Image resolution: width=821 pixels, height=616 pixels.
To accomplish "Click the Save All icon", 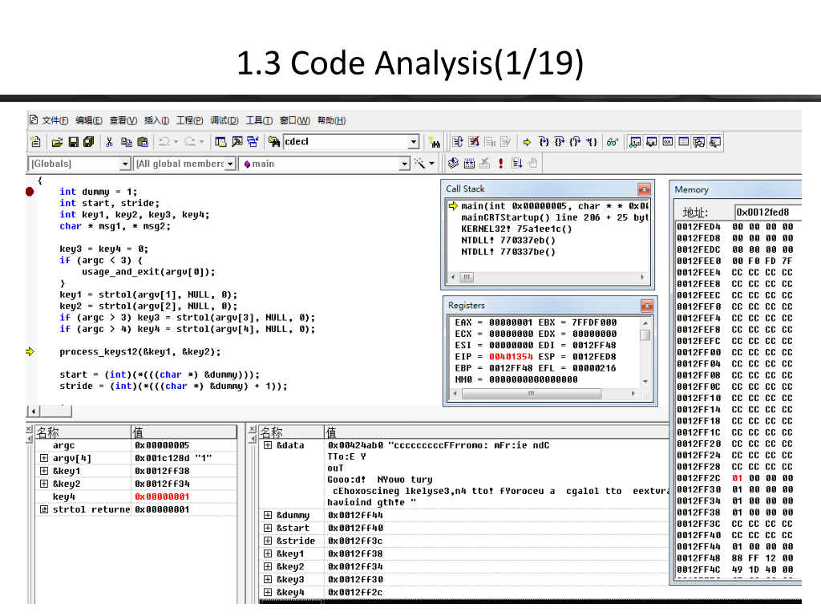I will [88, 142].
